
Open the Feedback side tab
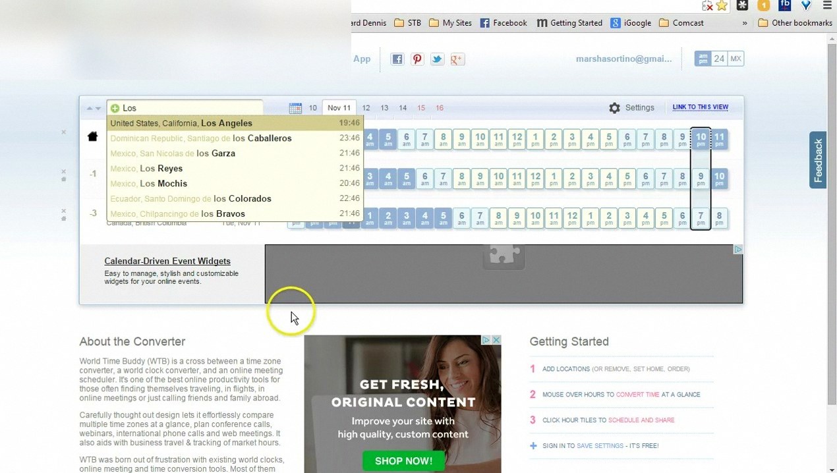click(819, 160)
